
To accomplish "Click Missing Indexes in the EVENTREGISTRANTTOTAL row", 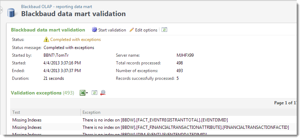I will (27, 120).
